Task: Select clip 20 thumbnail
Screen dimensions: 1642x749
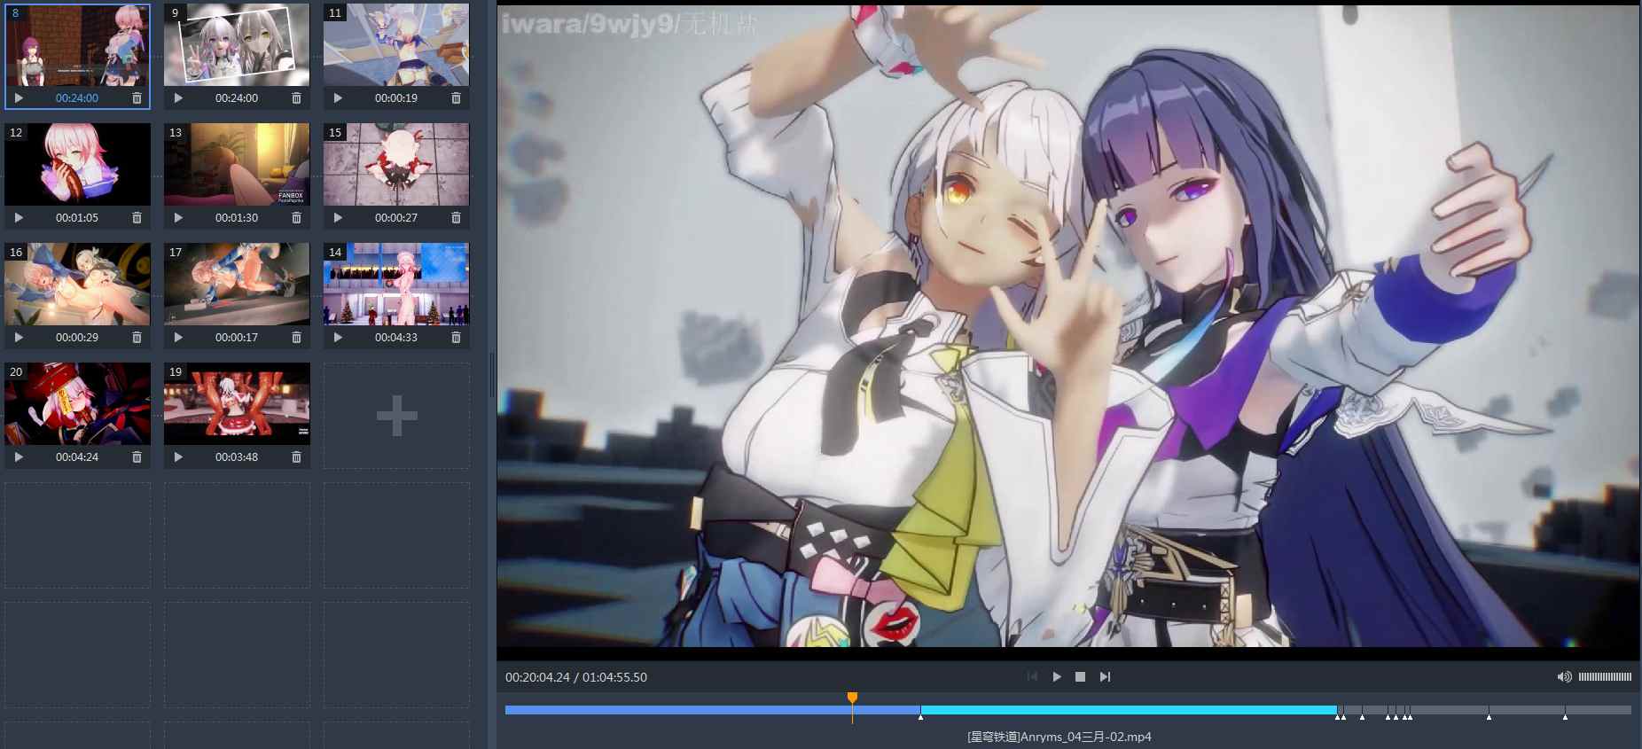Action: click(77, 404)
